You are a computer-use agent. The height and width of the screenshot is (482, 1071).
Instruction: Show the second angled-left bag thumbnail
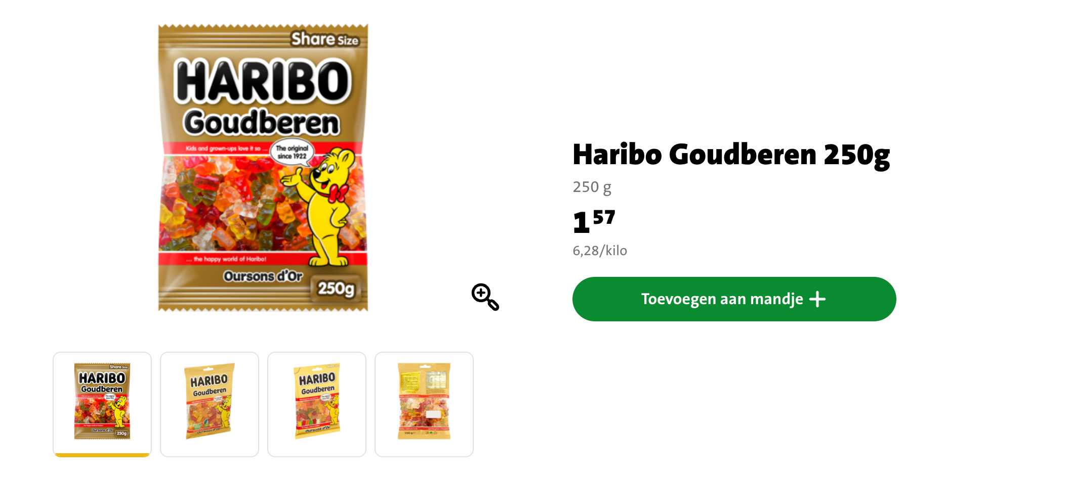pyautogui.click(x=210, y=404)
